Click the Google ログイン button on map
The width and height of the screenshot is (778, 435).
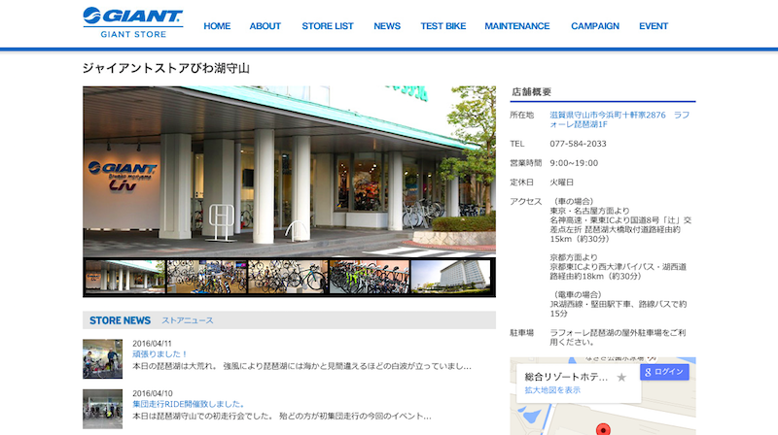(664, 372)
